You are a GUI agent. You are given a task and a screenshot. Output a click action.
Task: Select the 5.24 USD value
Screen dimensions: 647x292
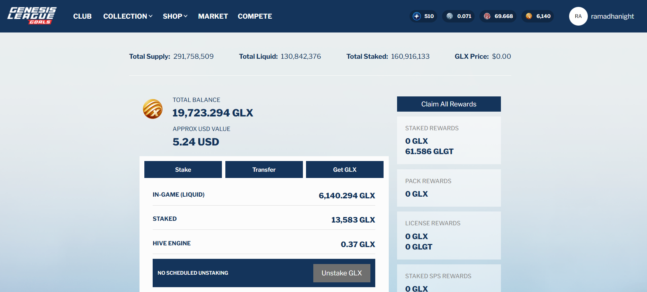[196, 142]
